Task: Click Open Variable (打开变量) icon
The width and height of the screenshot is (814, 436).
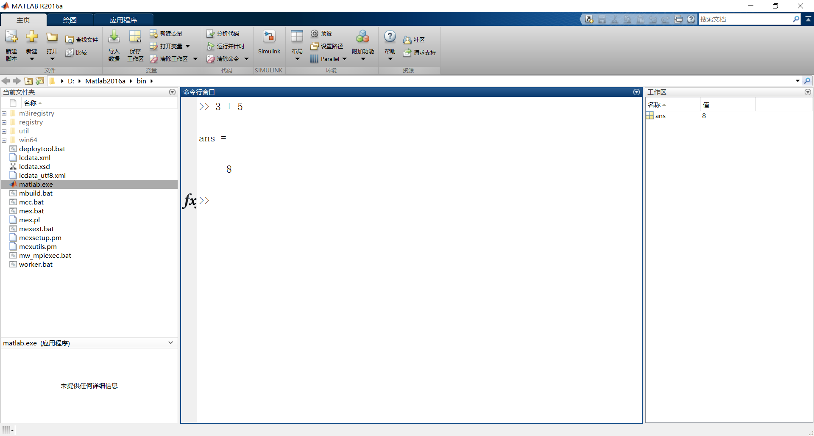Action: pos(153,46)
